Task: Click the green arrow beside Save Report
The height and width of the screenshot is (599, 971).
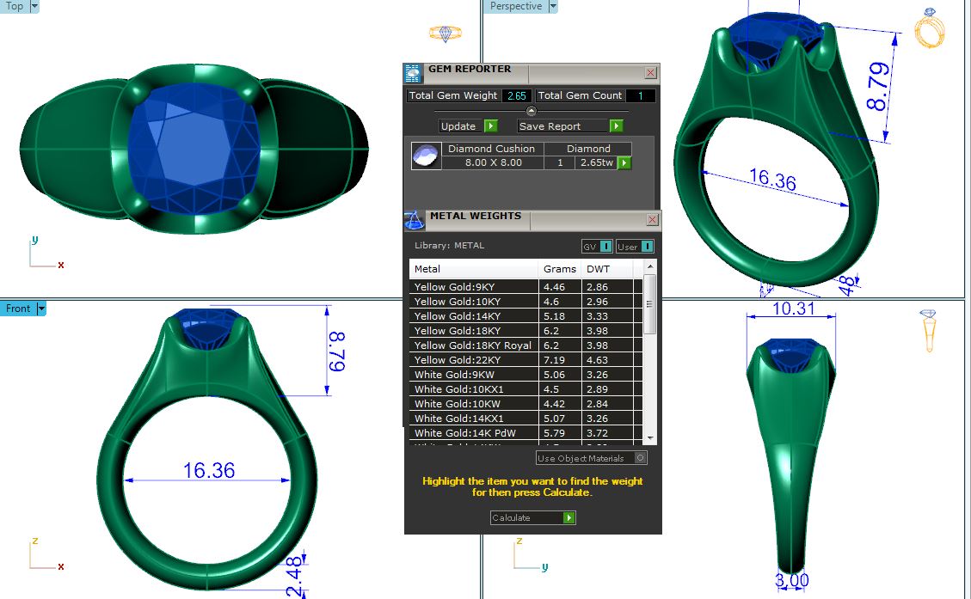Action: point(616,126)
